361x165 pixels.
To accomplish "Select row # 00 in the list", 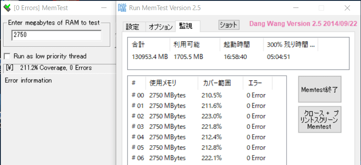I will (207, 95).
